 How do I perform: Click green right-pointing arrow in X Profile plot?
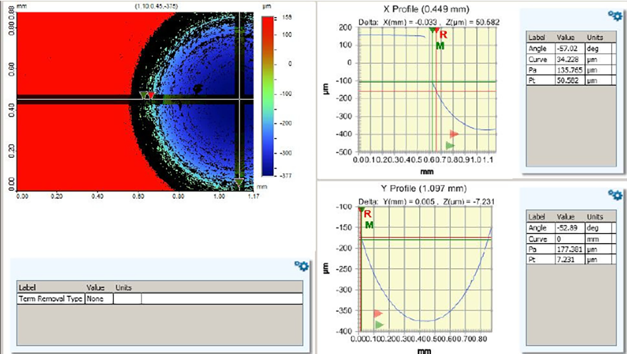coord(450,145)
